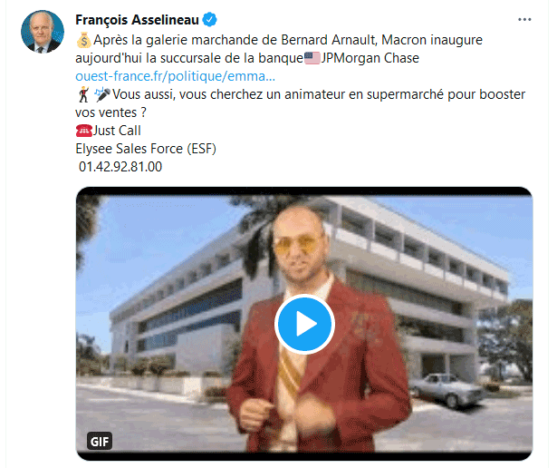This screenshot has width=557, height=468.
Task: Open François Asselineau's profile picture
Action: point(43,32)
